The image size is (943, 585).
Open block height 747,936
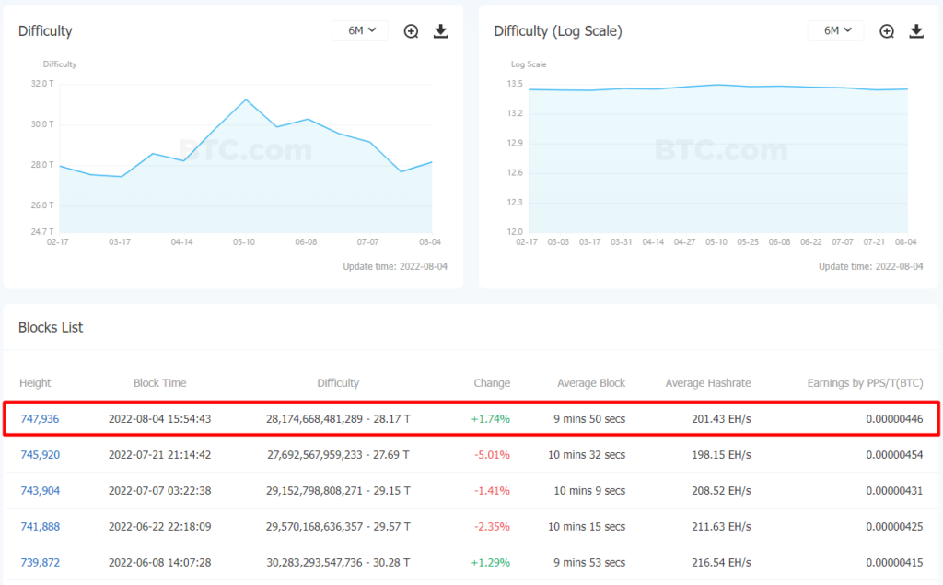pyautogui.click(x=40, y=419)
